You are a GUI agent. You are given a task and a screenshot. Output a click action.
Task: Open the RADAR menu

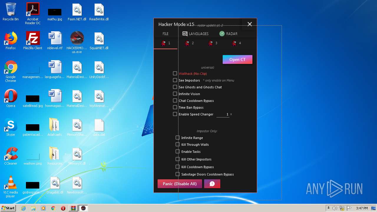228,34
